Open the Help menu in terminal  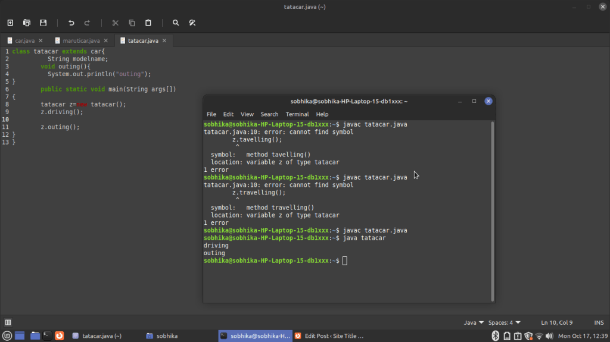tap(322, 114)
